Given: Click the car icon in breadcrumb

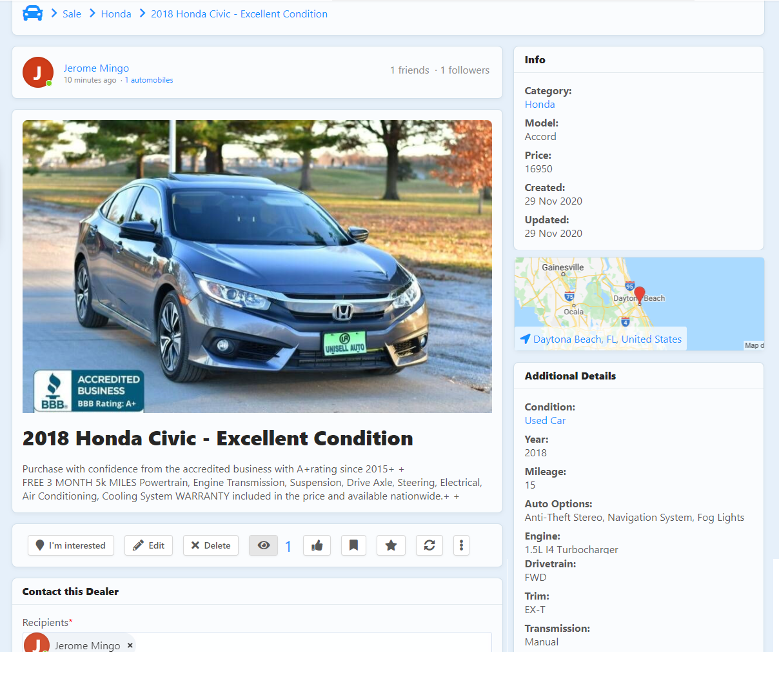Looking at the screenshot, I should [x=33, y=14].
